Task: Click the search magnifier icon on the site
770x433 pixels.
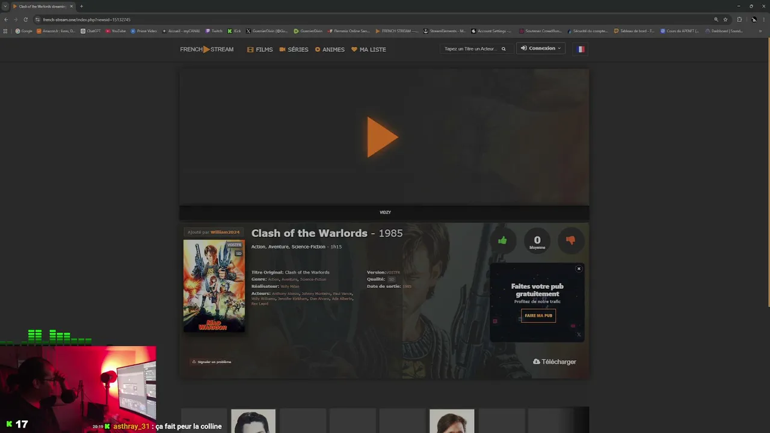Action: coord(504,49)
